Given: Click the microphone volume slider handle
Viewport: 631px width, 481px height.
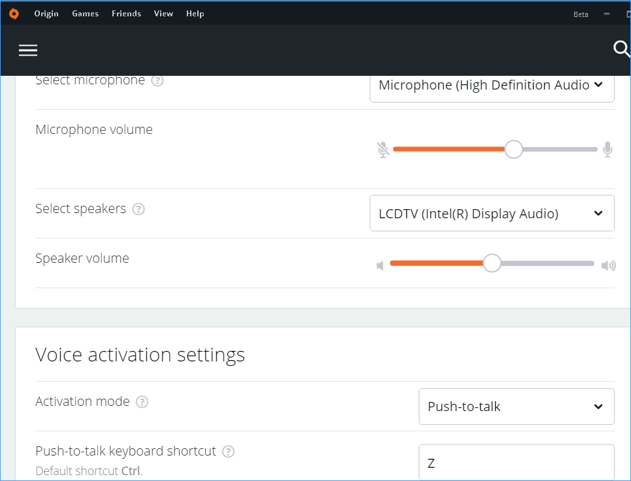Looking at the screenshot, I should pos(513,149).
